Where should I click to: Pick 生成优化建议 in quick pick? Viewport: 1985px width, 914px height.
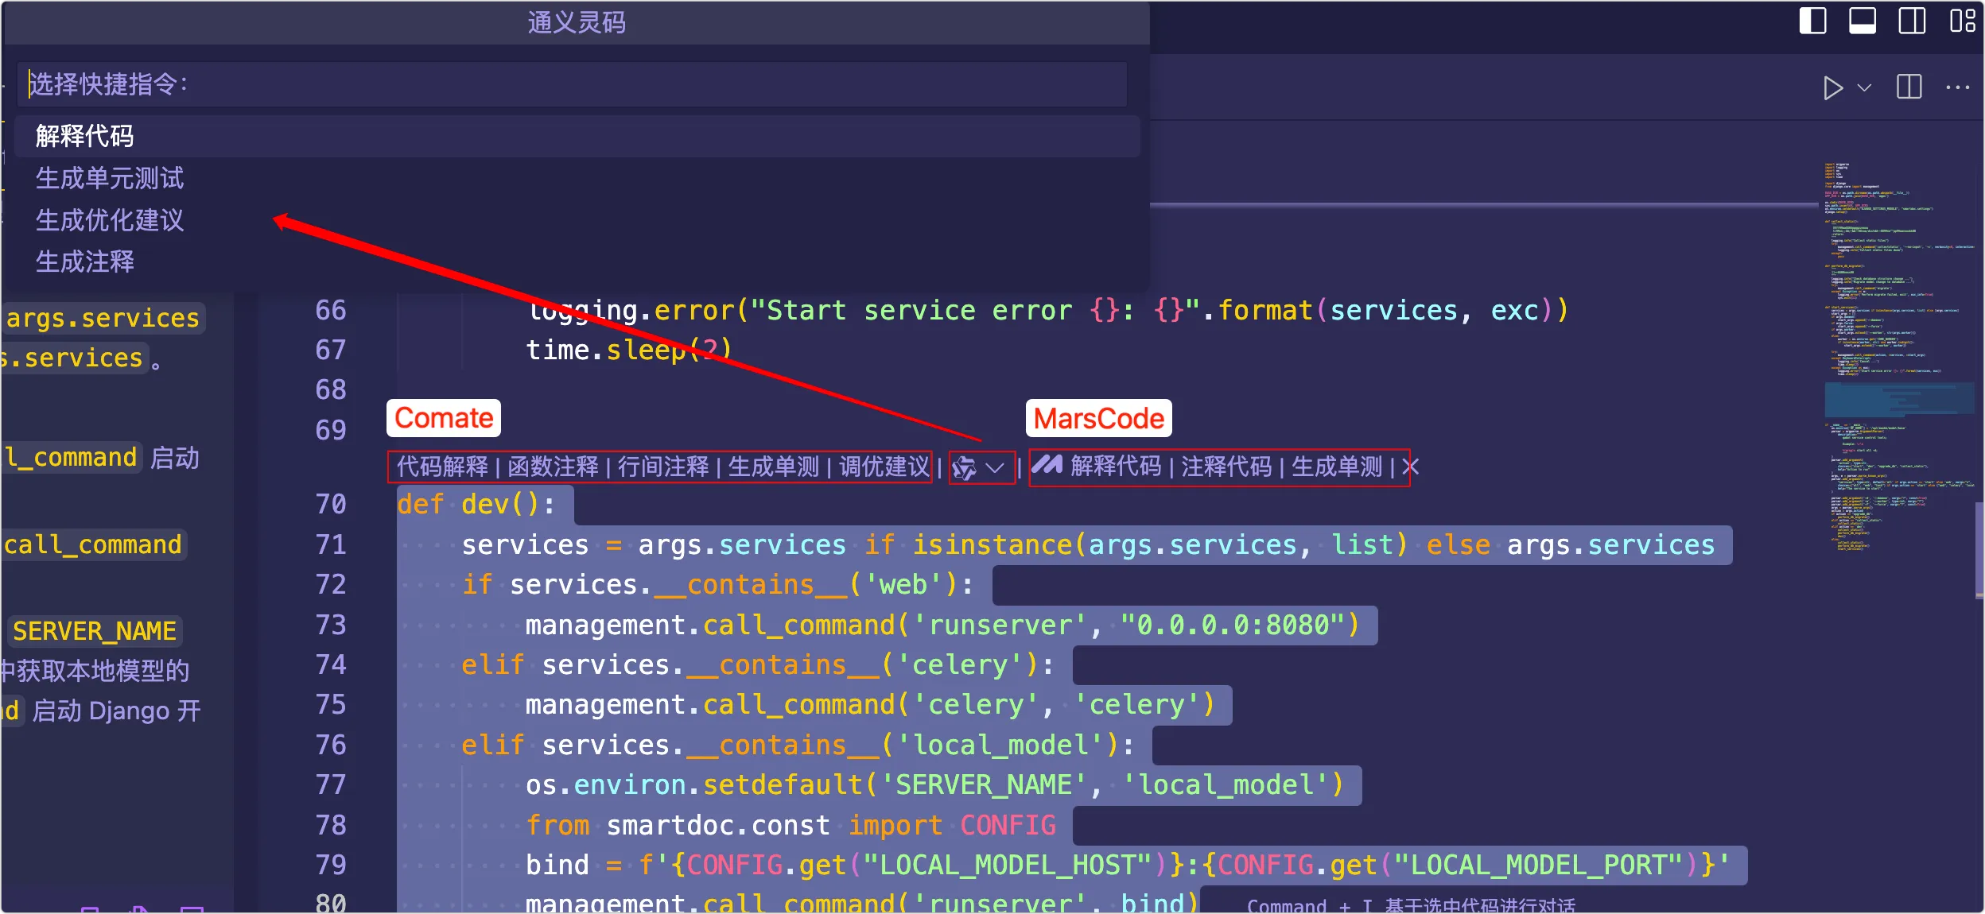pos(110,220)
